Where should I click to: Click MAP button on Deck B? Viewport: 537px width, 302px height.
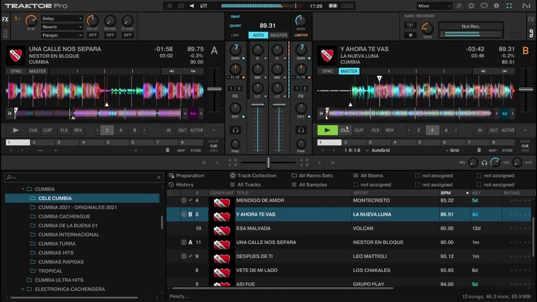[x=493, y=150]
